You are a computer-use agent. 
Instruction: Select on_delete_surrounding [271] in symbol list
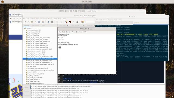click(36, 74)
